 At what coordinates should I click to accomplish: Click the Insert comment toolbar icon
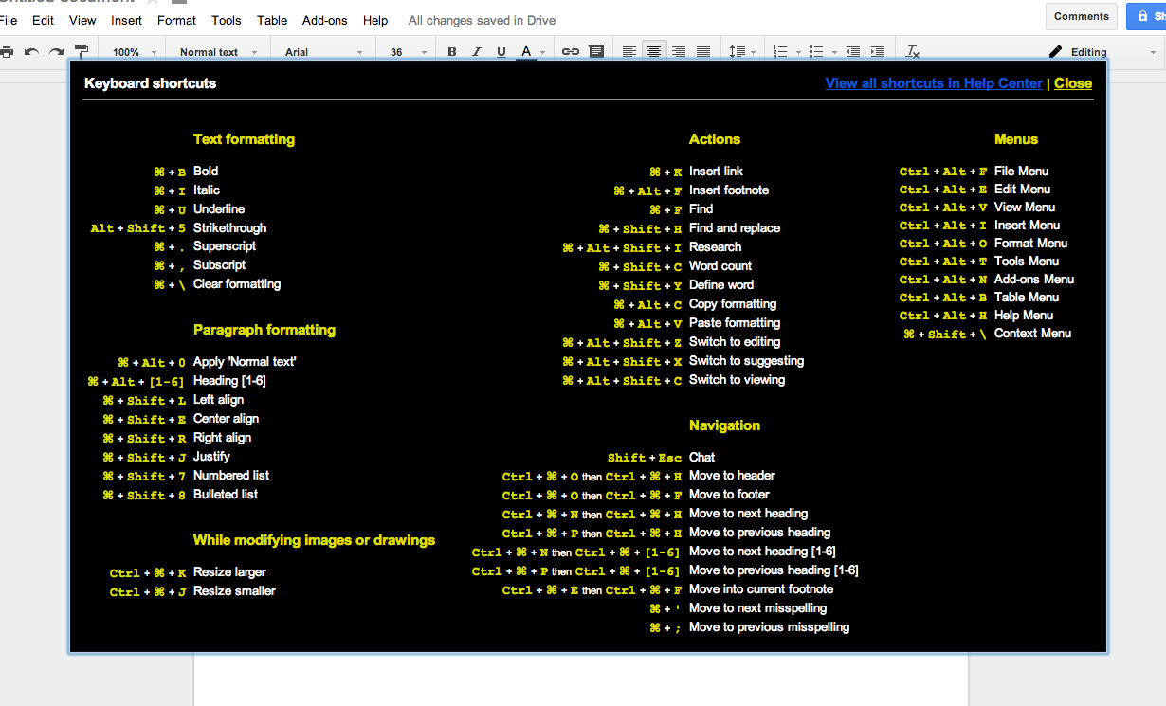pos(595,52)
